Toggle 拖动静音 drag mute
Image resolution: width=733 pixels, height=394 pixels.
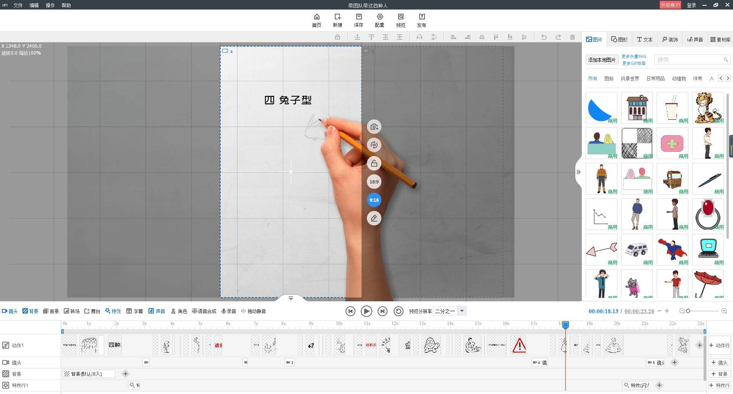(x=254, y=311)
